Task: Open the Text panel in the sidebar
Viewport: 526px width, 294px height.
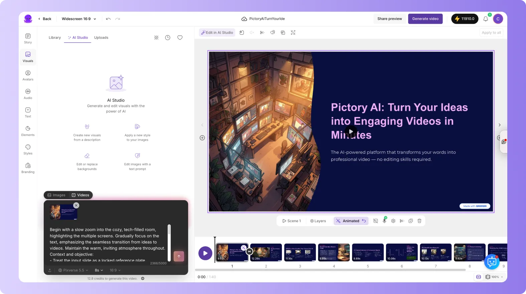Action: coord(28,113)
